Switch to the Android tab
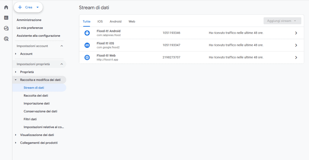 click(x=116, y=21)
